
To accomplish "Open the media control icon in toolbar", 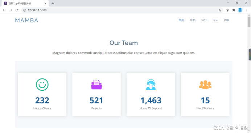I will tap(227, 10).
